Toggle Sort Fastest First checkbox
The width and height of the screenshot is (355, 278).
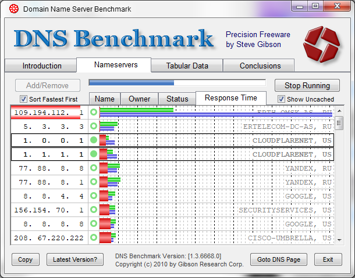tap(23, 99)
